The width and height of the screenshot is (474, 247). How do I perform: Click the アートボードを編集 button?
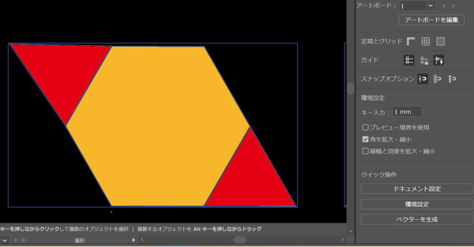pos(431,20)
